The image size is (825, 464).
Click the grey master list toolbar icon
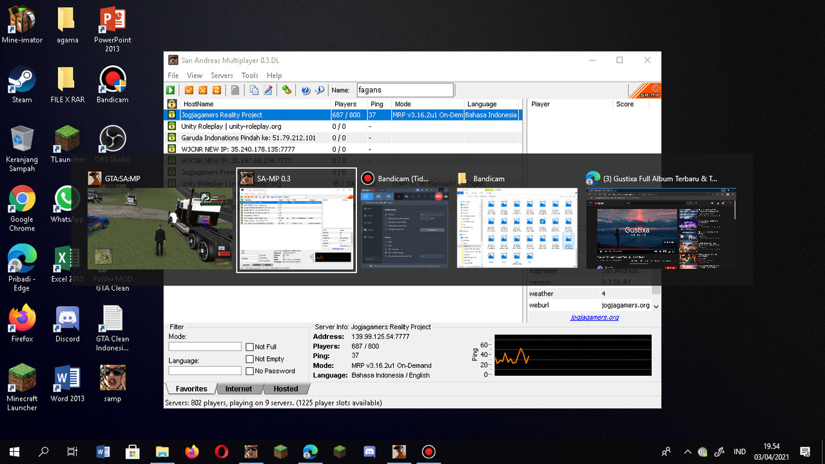235,91
